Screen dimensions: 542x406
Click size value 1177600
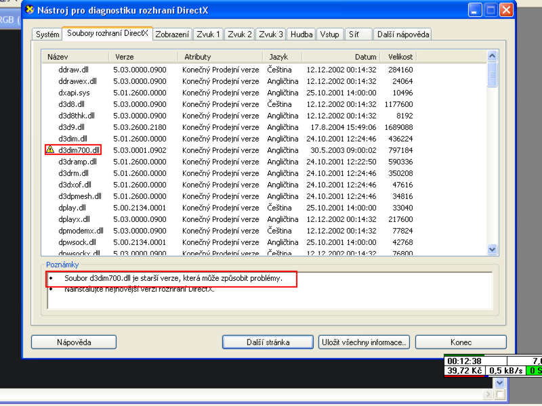coord(398,104)
